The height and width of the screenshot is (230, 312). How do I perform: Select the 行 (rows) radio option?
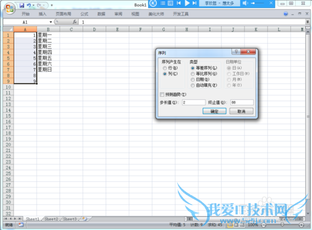click(170, 68)
